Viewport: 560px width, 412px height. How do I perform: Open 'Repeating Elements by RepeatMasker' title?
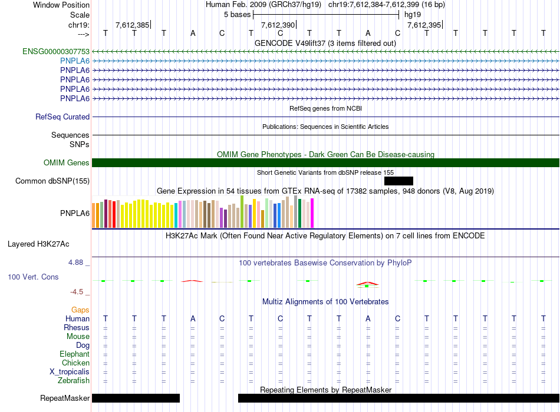(325, 390)
